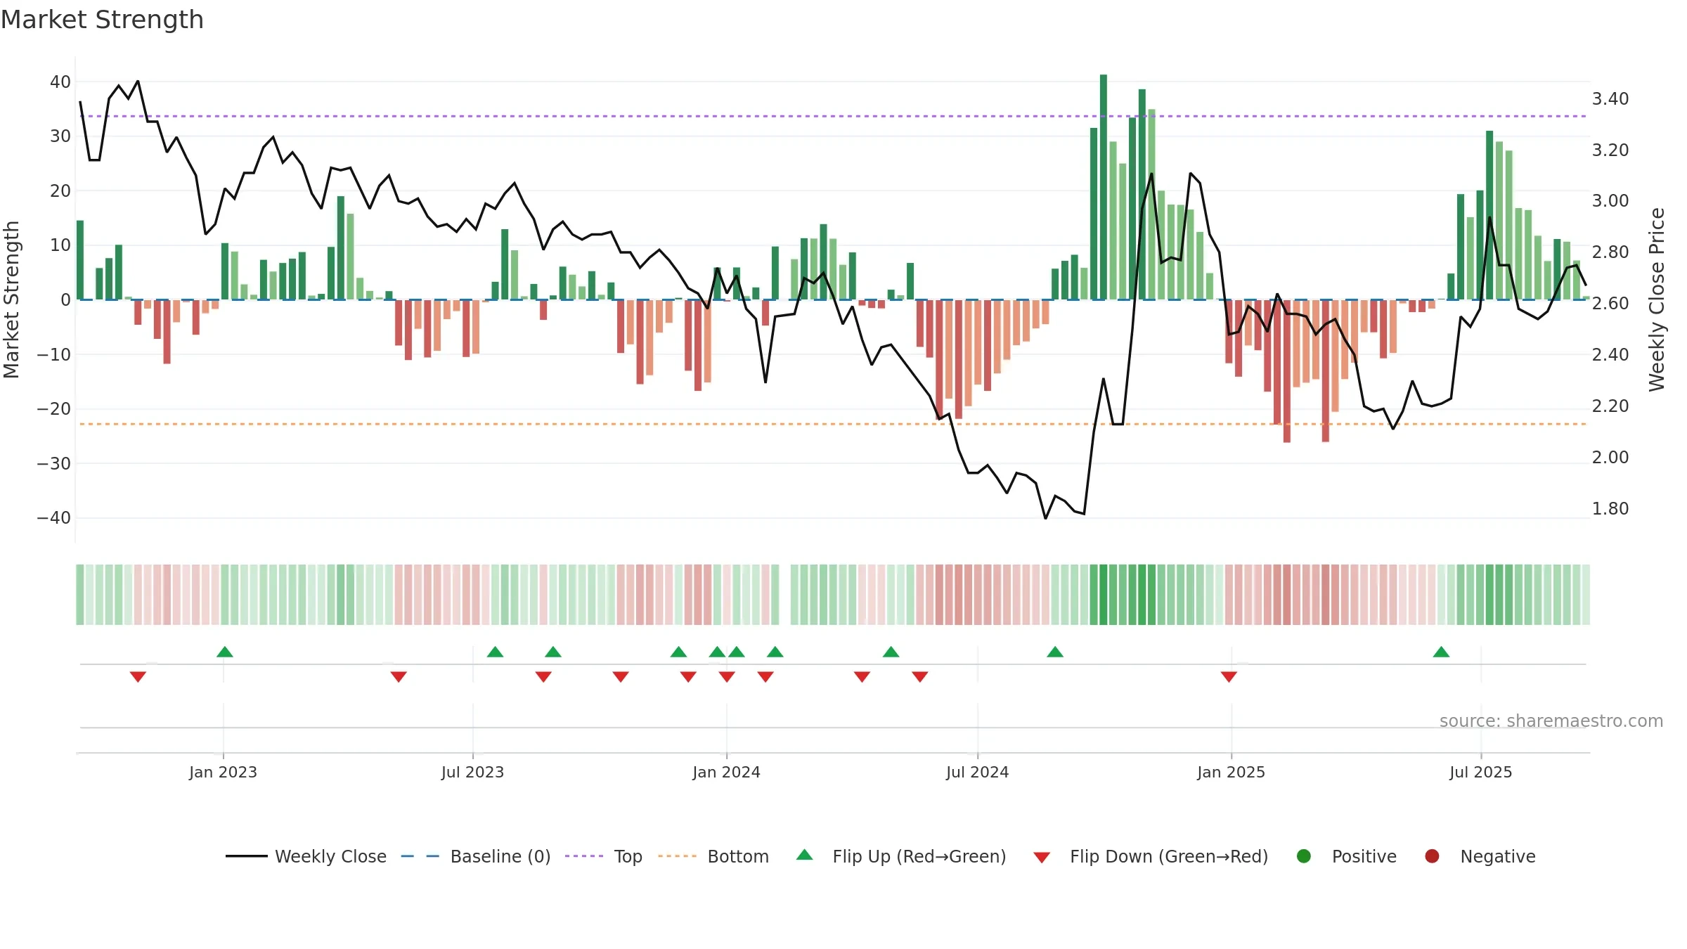Click the 1.80 tick on the right axis
The image size is (1687, 949).
coord(1610,509)
